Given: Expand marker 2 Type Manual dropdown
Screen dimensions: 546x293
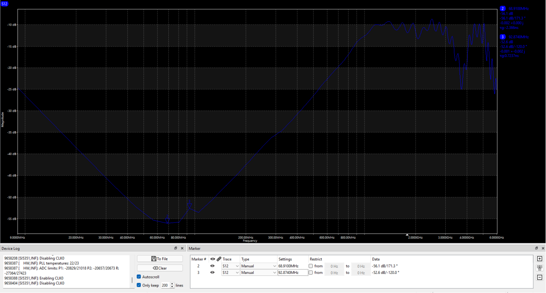Looking at the screenshot, I should click(x=259, y=266).
